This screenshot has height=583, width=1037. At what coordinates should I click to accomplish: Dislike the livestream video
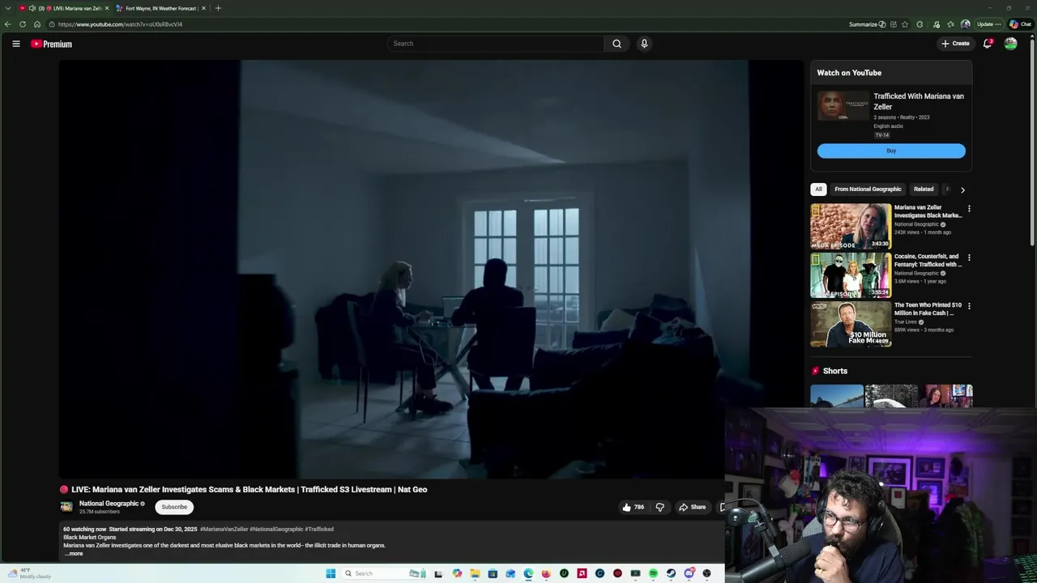coord(659,507)
